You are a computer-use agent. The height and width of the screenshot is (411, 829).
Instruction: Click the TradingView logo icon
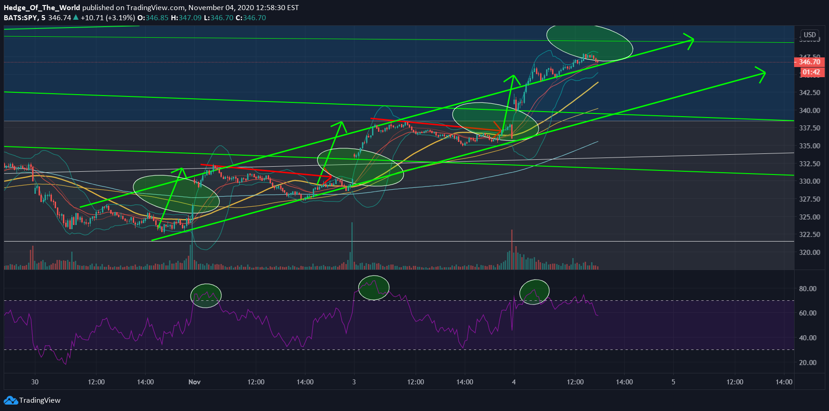[x=11, y=400]
